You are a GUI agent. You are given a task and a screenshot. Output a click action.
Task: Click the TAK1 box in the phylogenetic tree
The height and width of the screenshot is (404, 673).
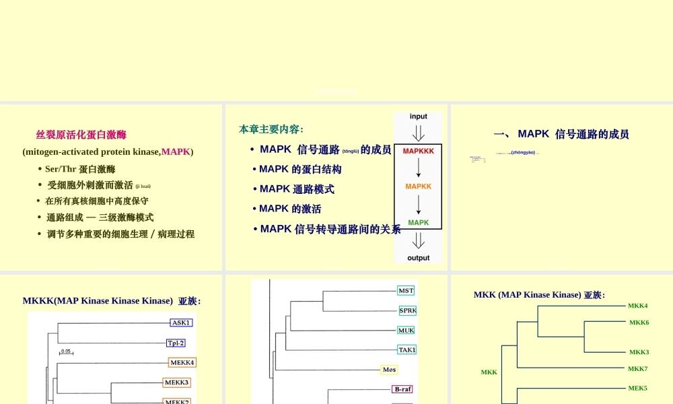click(x=406, y=349)
